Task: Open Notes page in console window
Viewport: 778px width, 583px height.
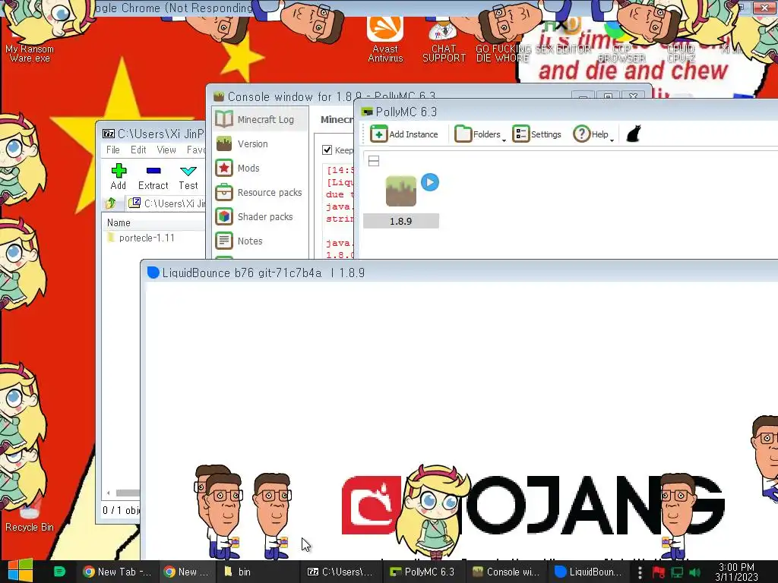Action: [x=260, y=241]
